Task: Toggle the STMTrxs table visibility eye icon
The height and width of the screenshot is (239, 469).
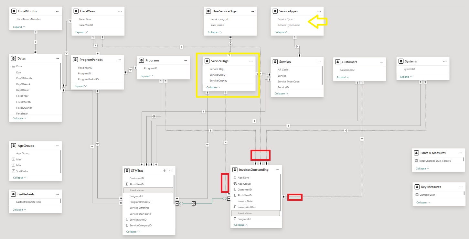Action: [165, 171]
